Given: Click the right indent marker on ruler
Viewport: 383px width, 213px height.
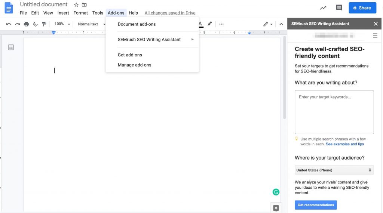Looking at the screenshot, I should point(249,33).
